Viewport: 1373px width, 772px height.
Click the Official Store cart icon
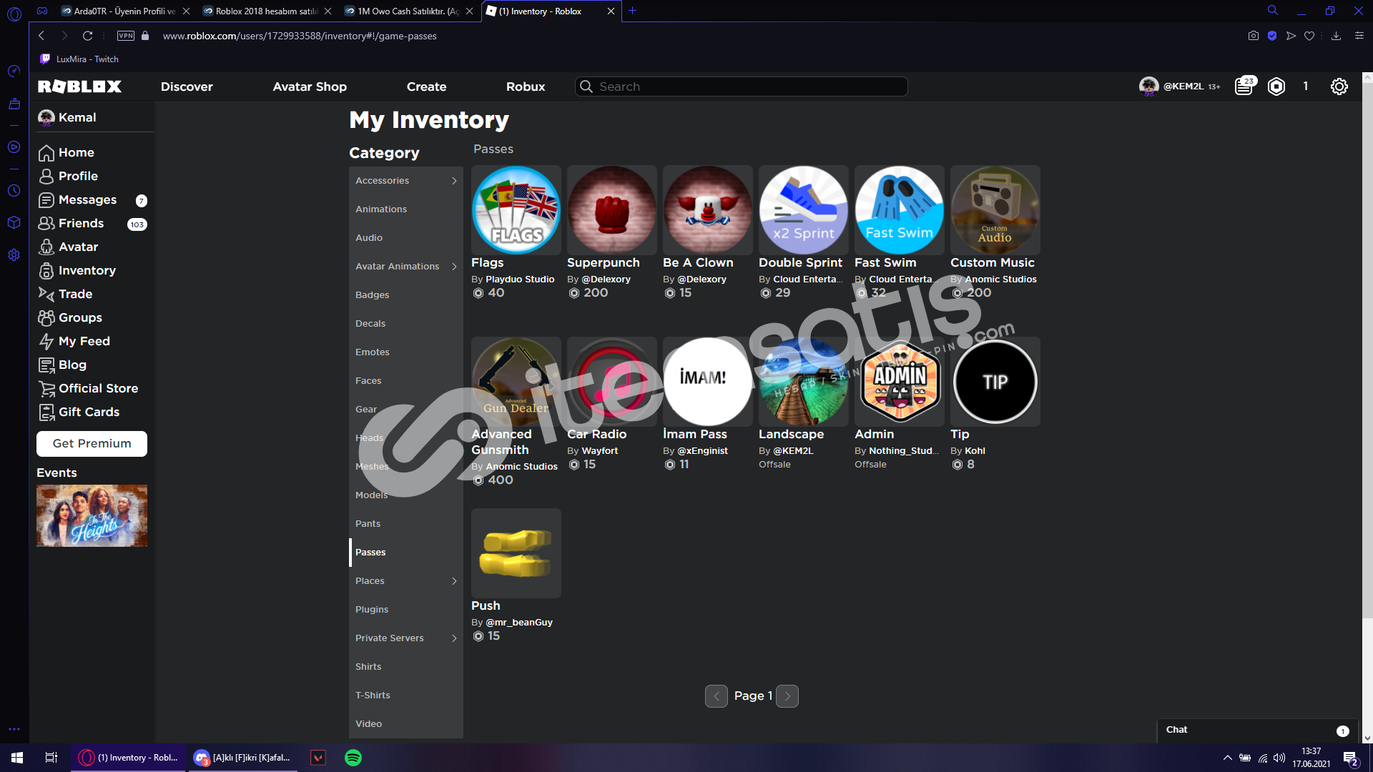tap(46, 389)
